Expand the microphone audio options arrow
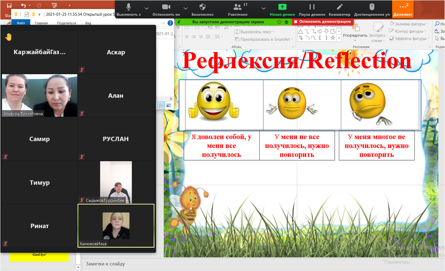The image size is (445, 271). tap(147, 8)
